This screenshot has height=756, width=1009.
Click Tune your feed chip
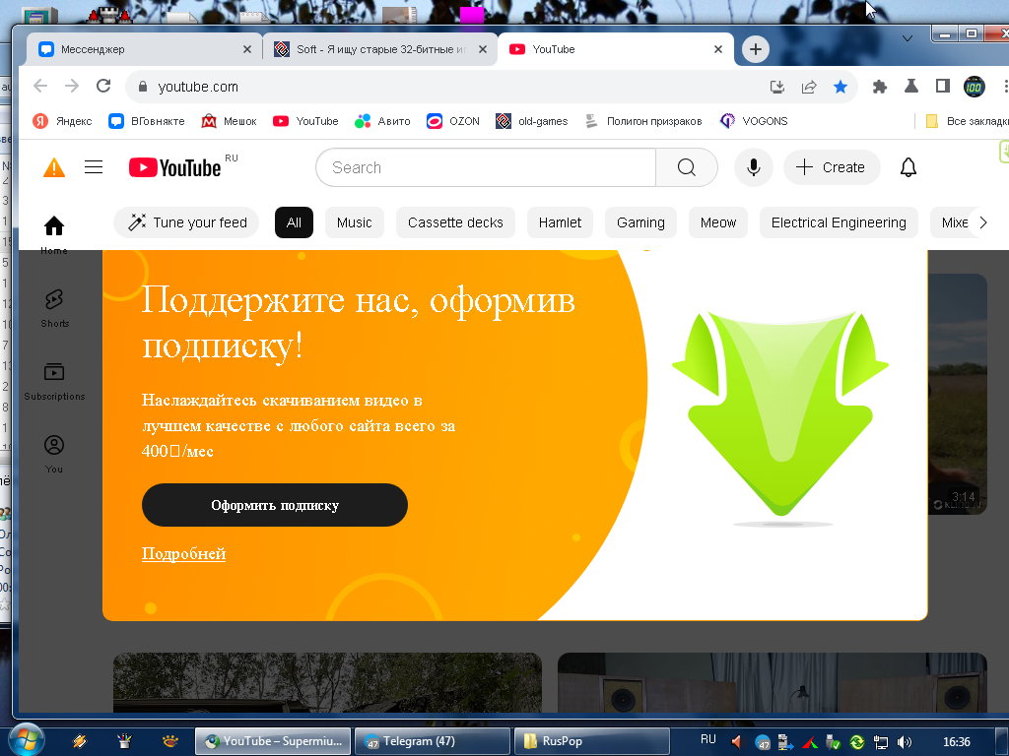186,222
